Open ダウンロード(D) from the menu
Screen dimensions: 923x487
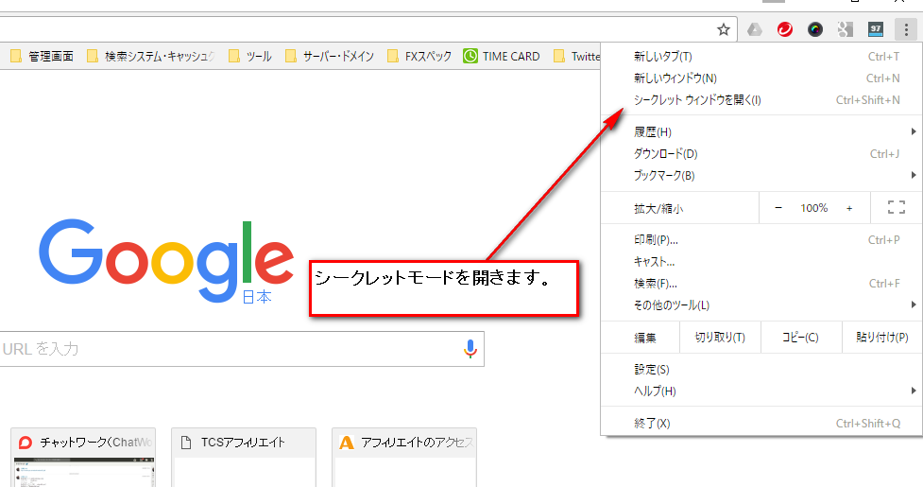coord(761,154)
